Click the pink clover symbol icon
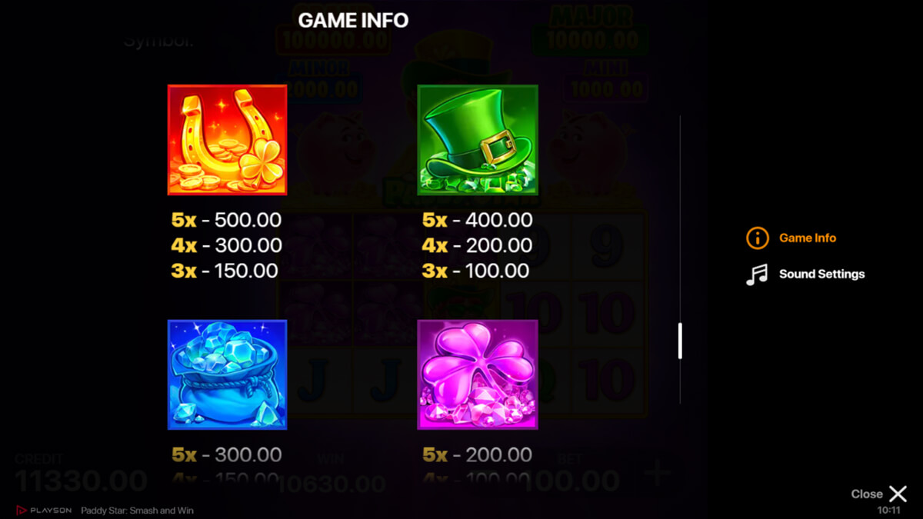This screenshot has width=923, height=519. (x=477, y=374)
